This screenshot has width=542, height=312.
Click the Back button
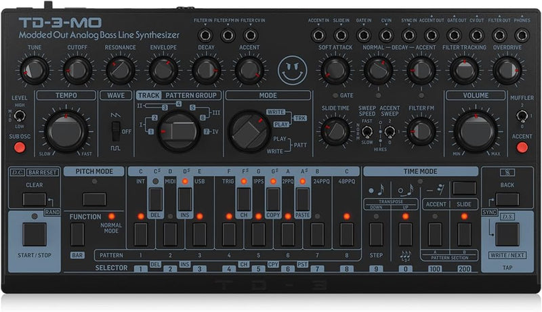click(507, 200)
